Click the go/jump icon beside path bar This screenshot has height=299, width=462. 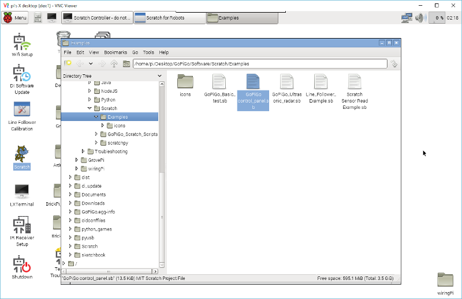[x=394, y=64]
